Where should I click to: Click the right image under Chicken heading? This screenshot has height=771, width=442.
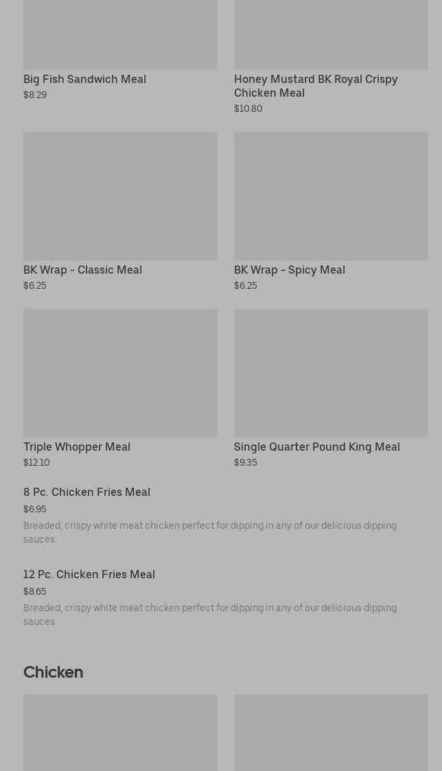point(331,732)
